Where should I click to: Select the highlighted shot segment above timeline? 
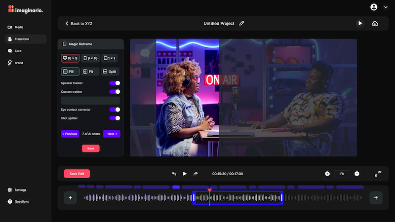[x=176, y=187]
